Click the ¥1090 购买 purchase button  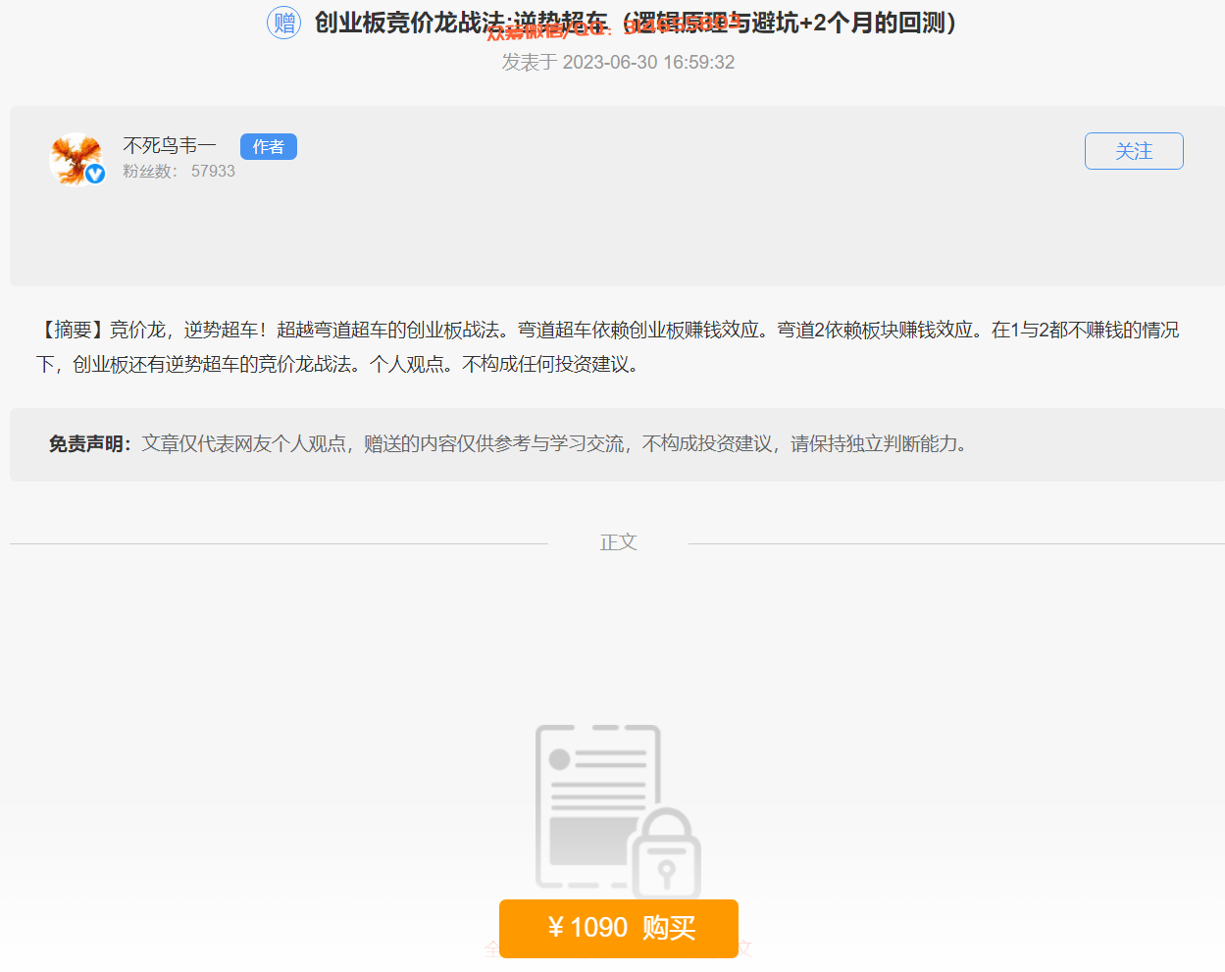[618, 928]
